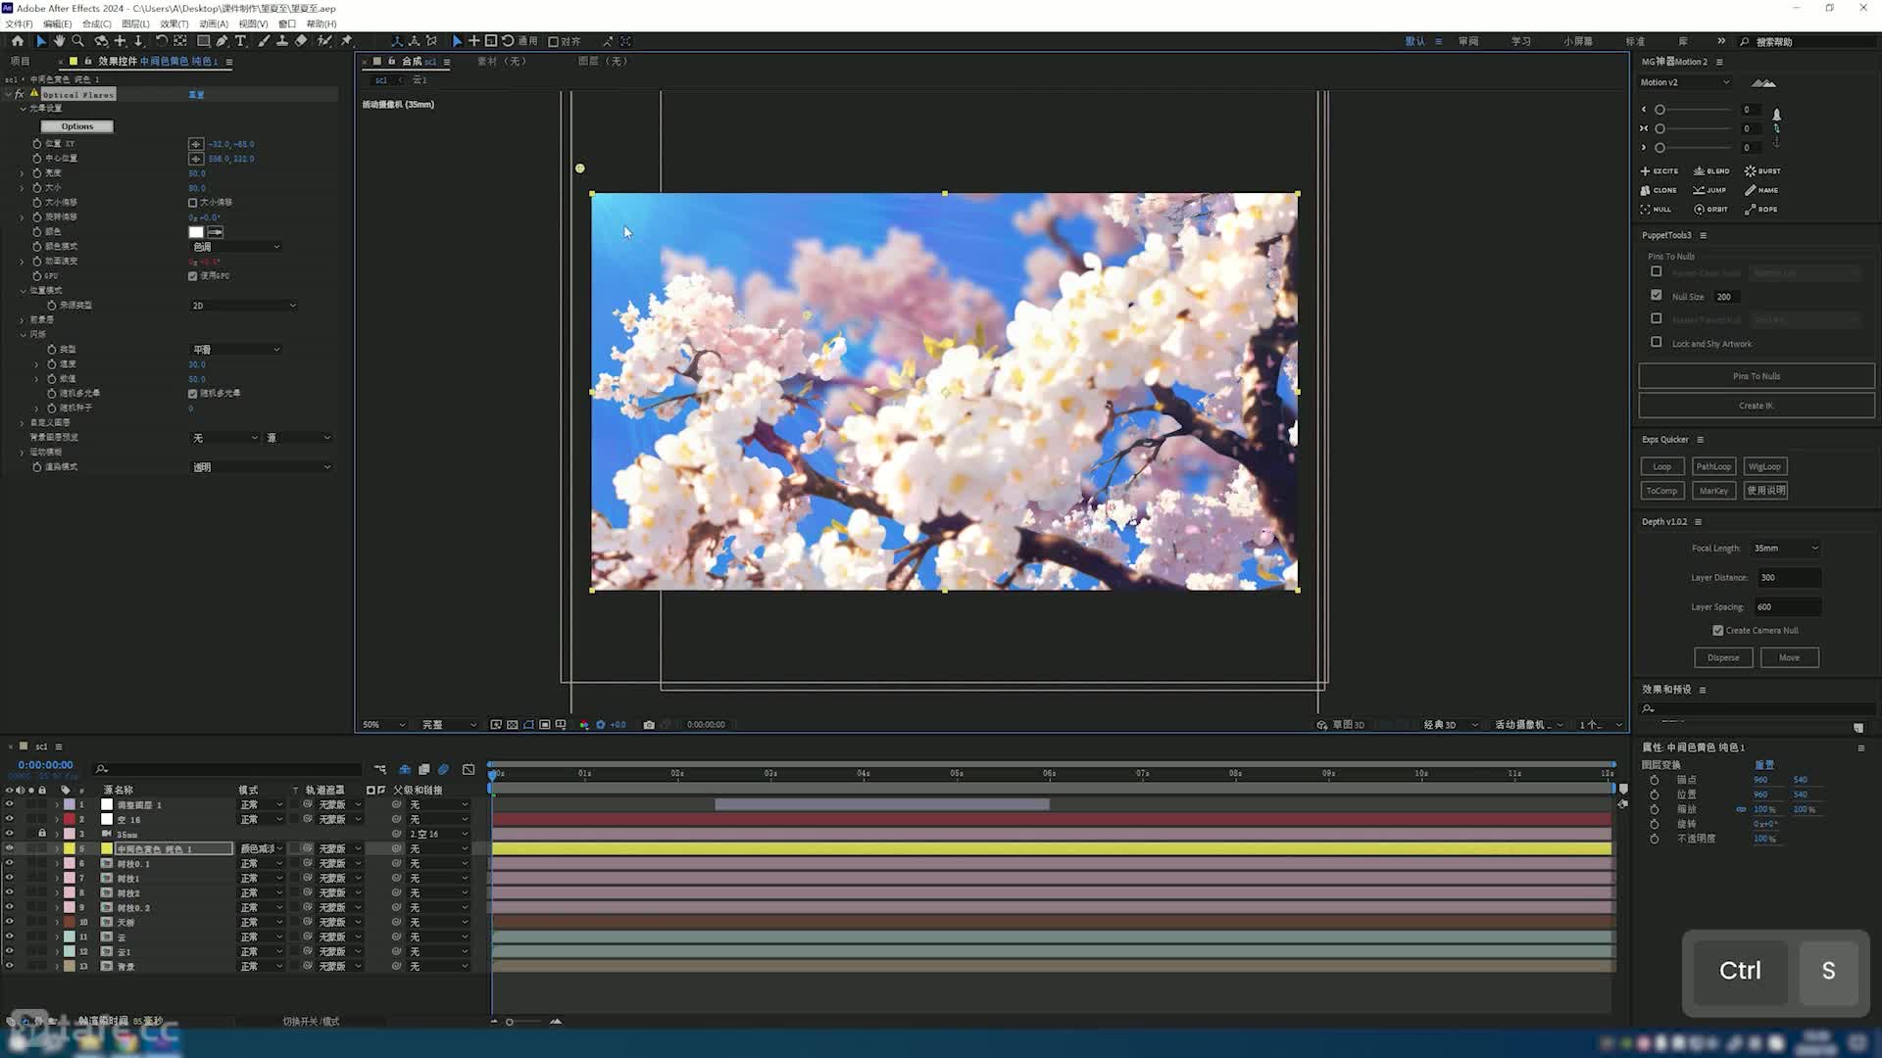Select the Rectangle shape tool

coord(203,41)
